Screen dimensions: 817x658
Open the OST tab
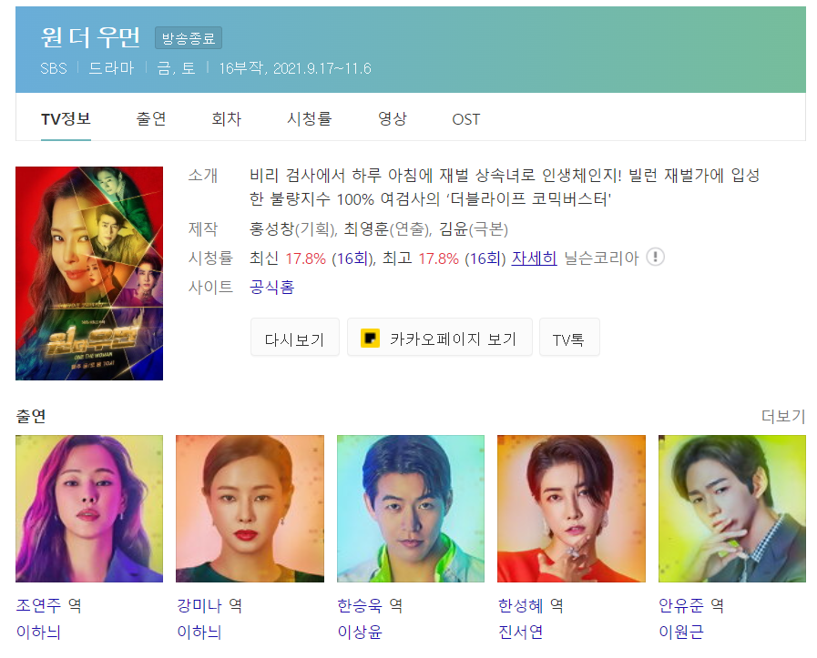click(x=465, y=120)
